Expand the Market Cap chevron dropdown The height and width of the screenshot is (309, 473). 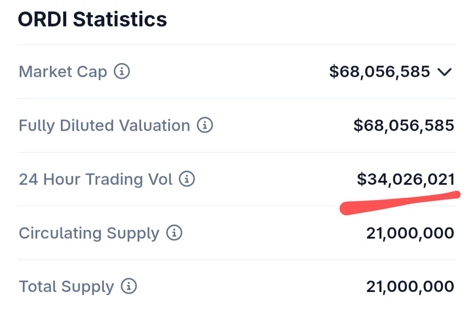[445, 72]
